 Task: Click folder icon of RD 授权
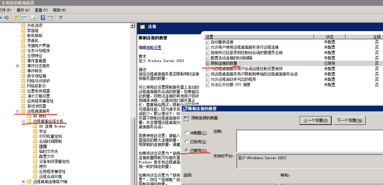29,116
